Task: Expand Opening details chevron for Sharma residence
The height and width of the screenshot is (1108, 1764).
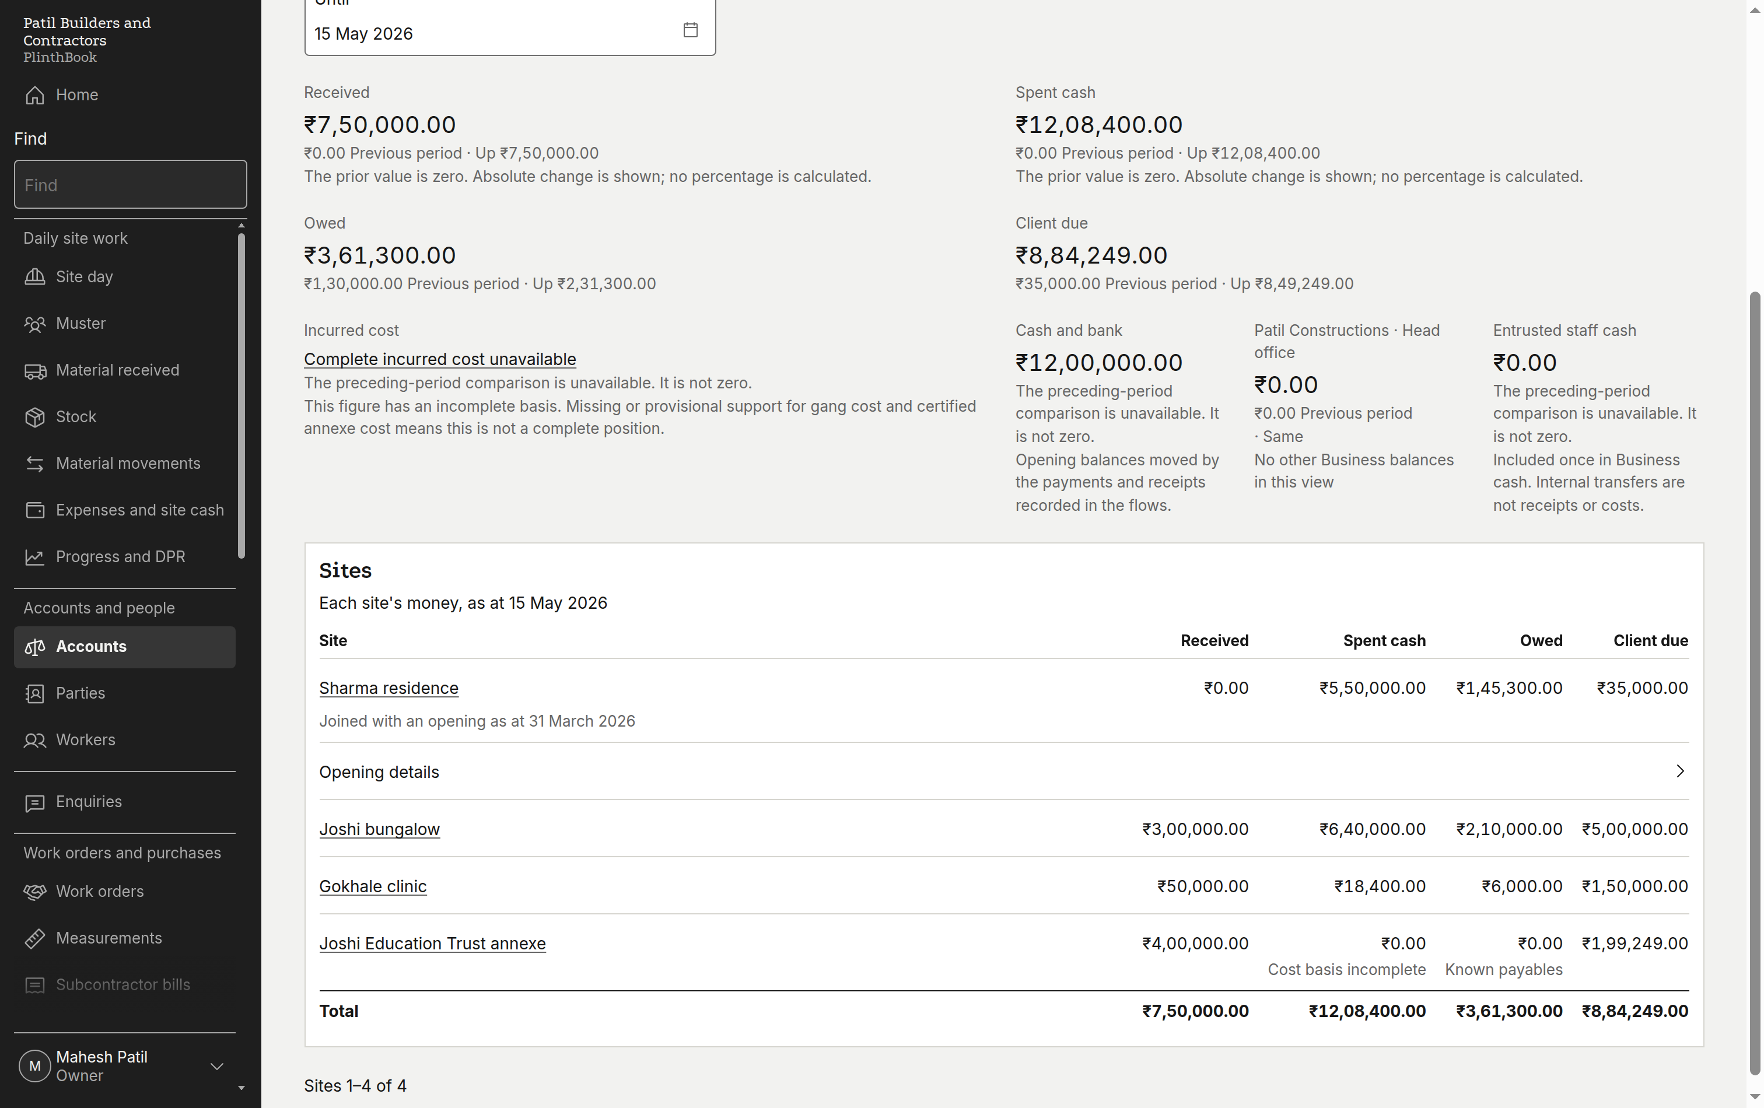Action: [x=1680, y=771]
